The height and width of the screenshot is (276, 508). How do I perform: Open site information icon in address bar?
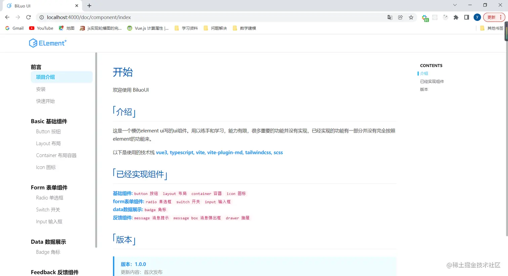(x=41, y=17)
